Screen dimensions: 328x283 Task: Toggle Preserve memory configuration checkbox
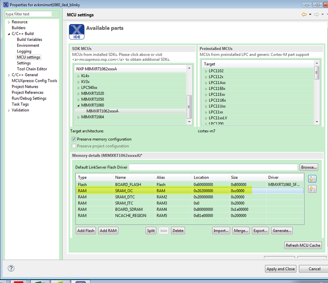tap(74, 139)
